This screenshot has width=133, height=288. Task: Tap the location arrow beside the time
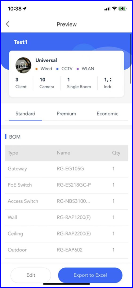click(x=25, y=9)
